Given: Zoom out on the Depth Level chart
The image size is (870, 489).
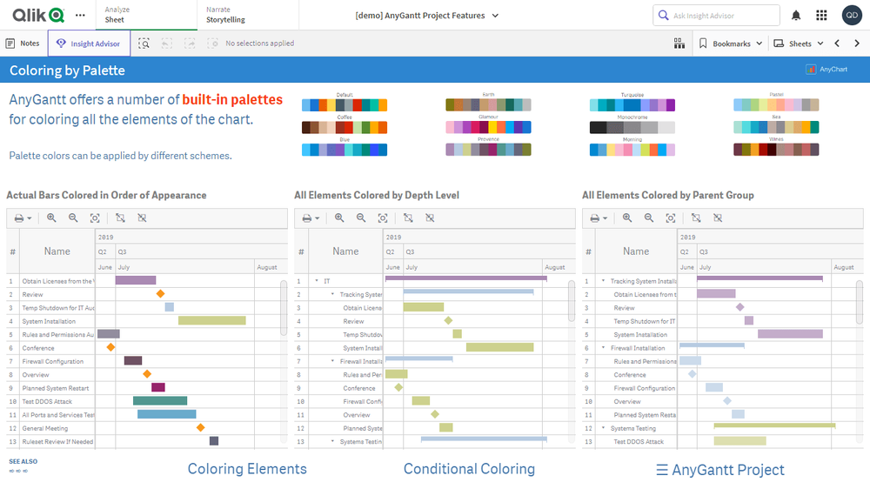Looking at the screenshot, I should [361, 218].
